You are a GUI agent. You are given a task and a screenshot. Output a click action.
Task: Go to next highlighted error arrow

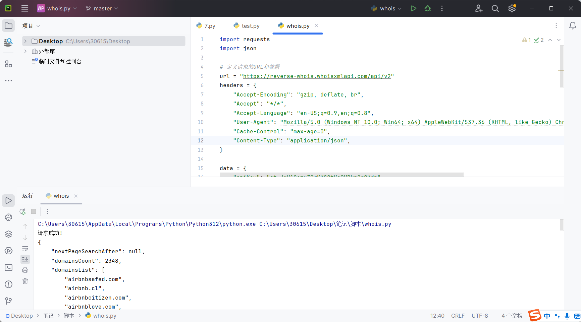point(559,40)
